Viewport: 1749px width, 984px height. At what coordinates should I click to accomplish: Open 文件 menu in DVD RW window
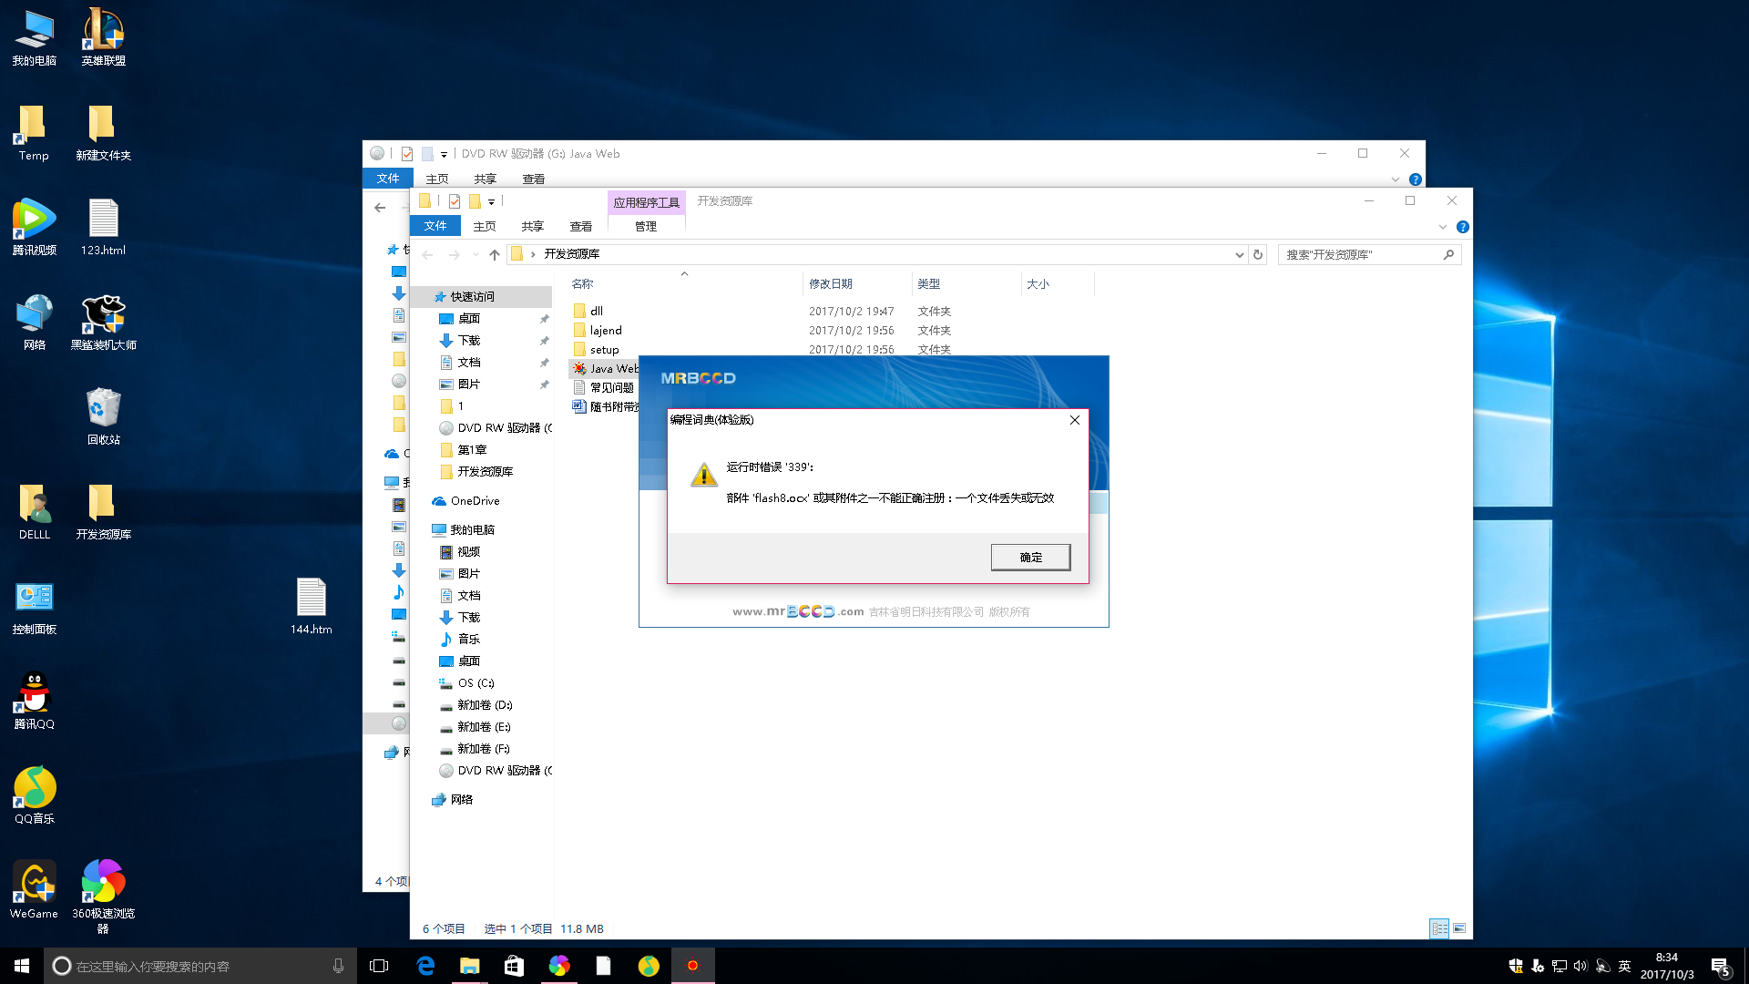point(388,179)
